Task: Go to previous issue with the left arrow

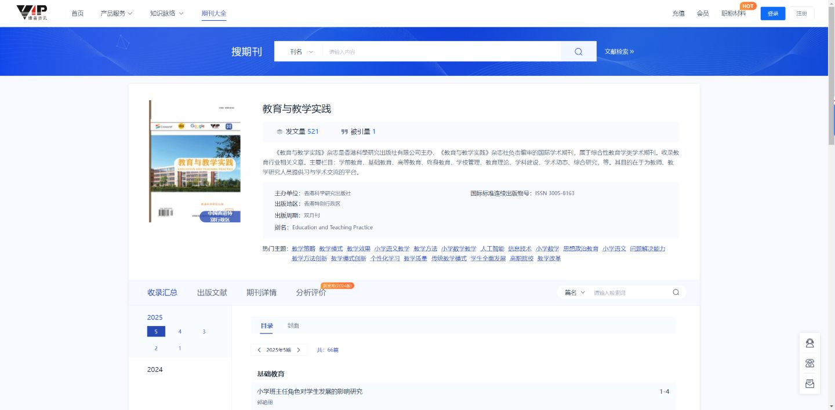Action: point(259,350)
